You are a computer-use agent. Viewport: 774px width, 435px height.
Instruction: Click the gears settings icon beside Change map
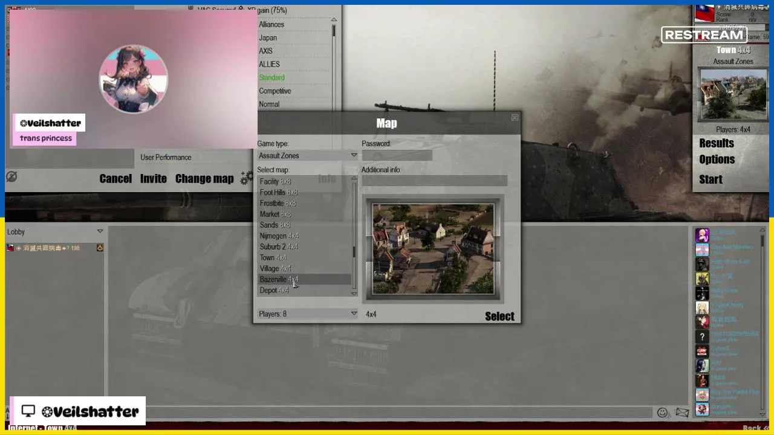pos(247,178)
